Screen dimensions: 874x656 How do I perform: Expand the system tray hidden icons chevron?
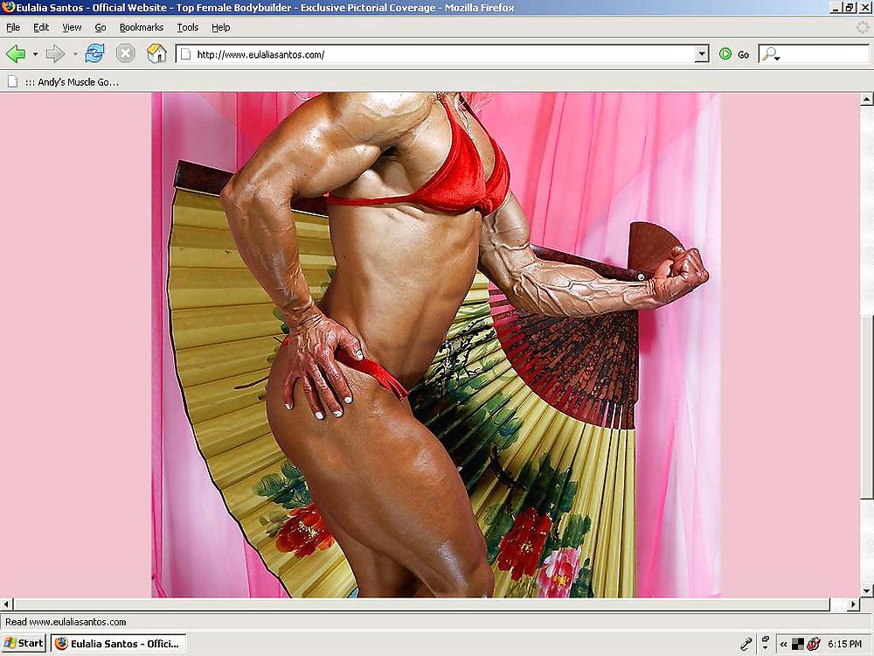pyautogui.click(x=784, y=643)
